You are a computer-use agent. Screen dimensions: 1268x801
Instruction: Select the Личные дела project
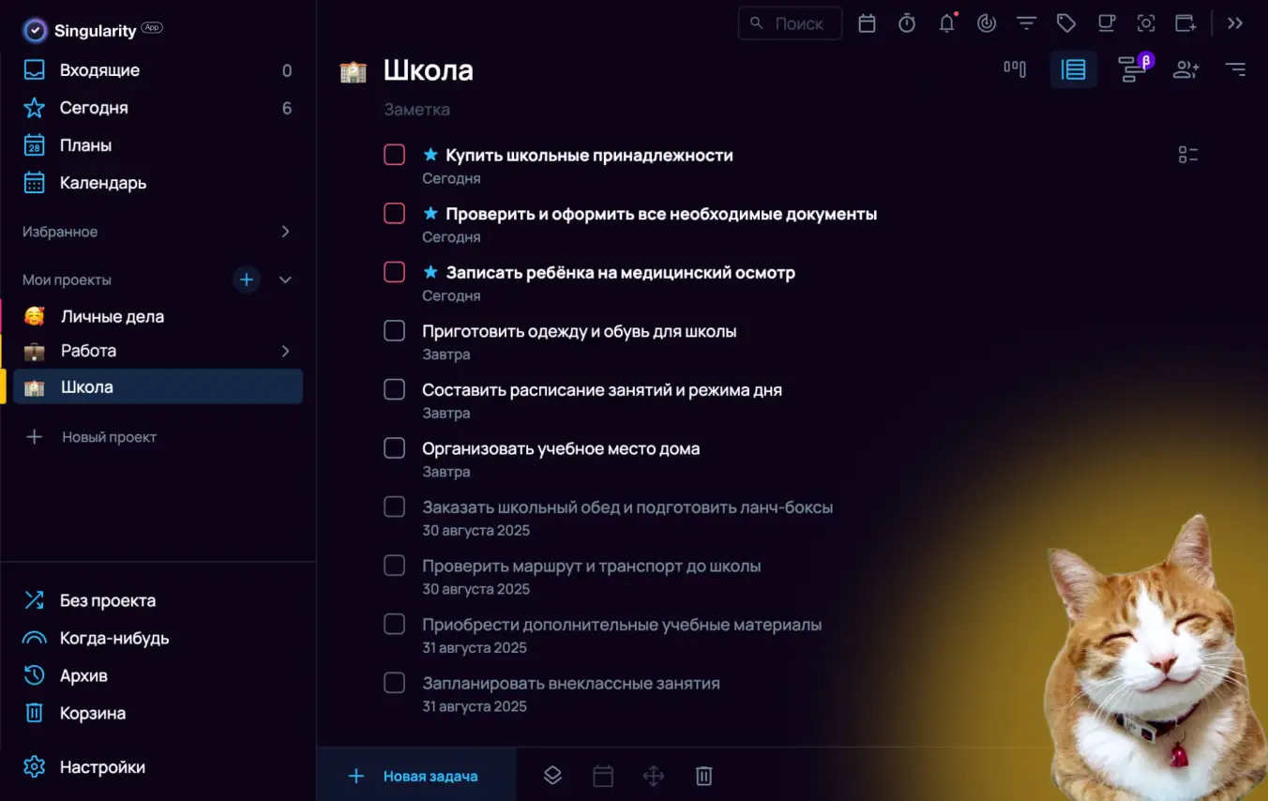[x=158, y=316]
